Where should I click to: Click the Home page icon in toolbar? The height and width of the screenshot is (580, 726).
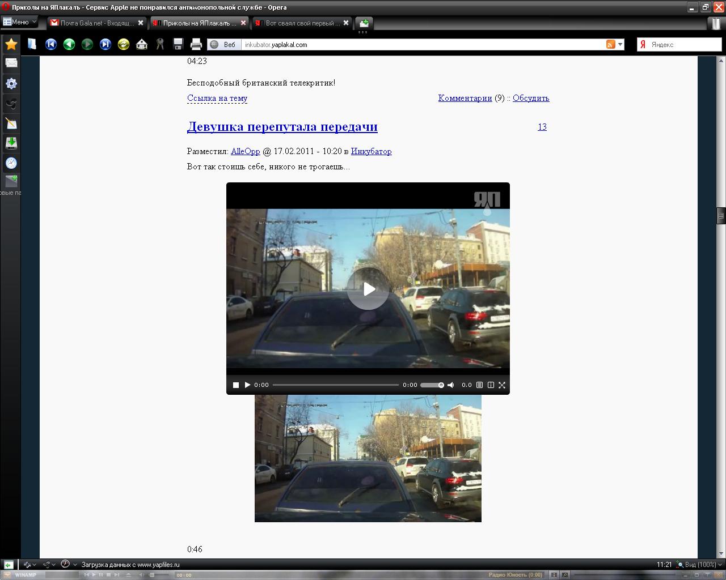[142, 44]
